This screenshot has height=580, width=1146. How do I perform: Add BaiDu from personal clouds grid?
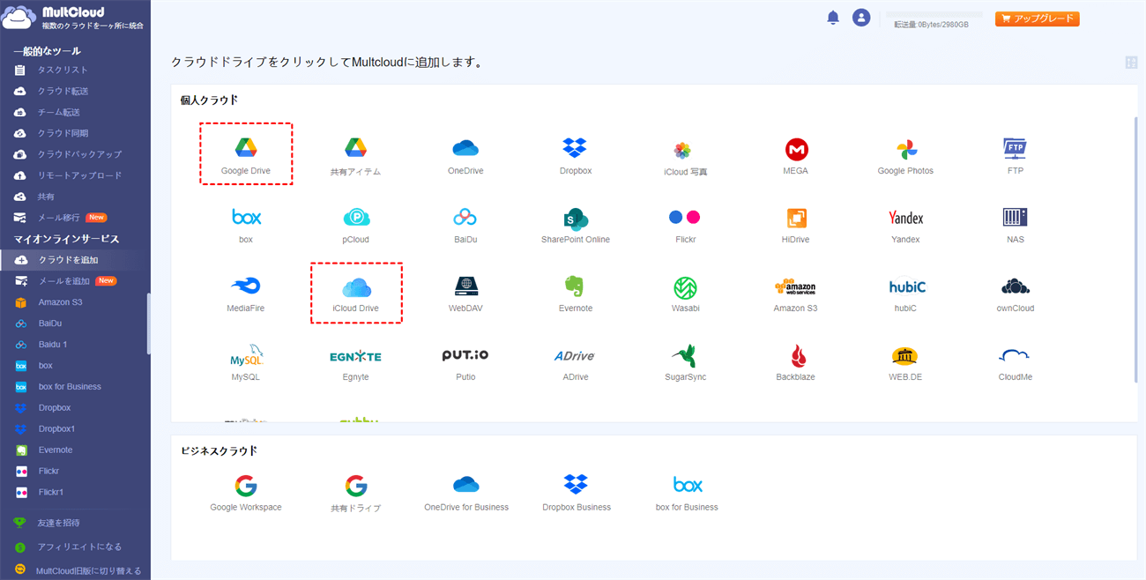[x=465, y=224]
